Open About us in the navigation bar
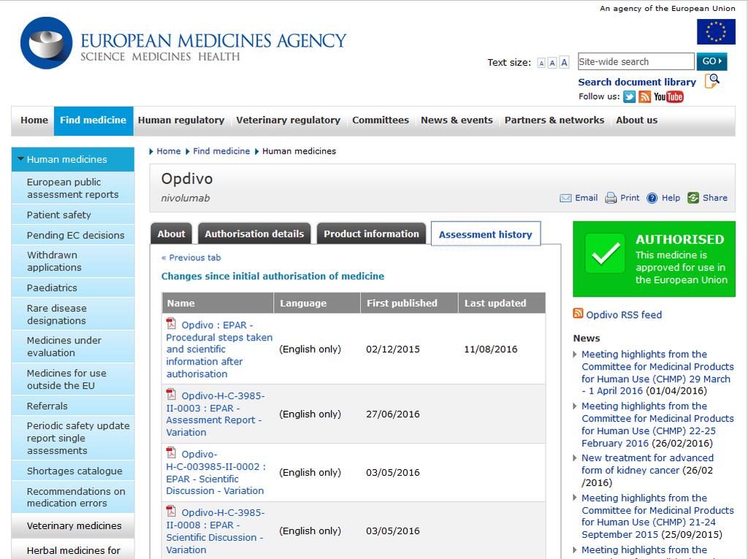Image resolution: width=748 pixels, height=559 pixels. (x=636, y=121)
